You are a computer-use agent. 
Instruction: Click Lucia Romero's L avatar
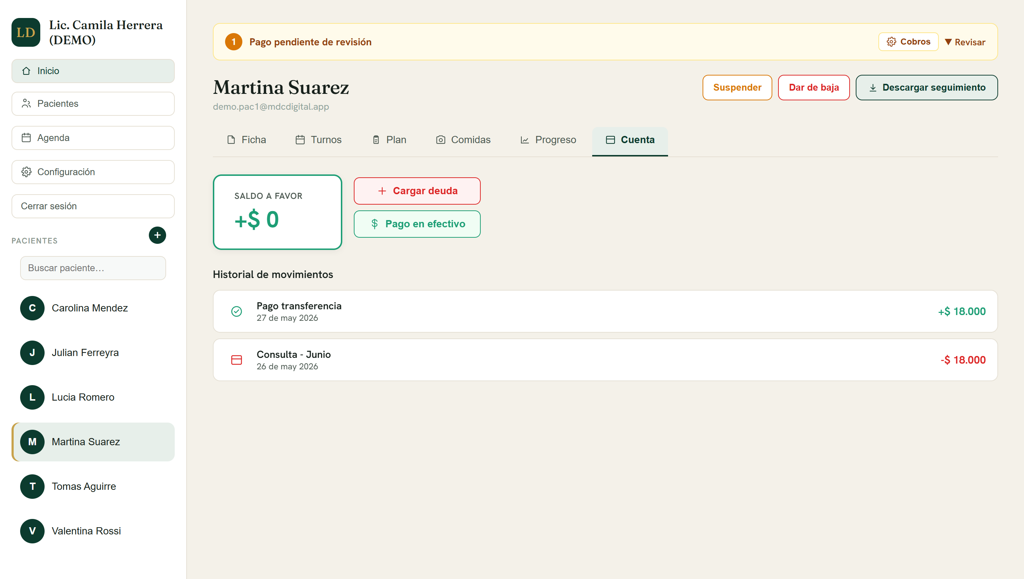coord(32,397)
